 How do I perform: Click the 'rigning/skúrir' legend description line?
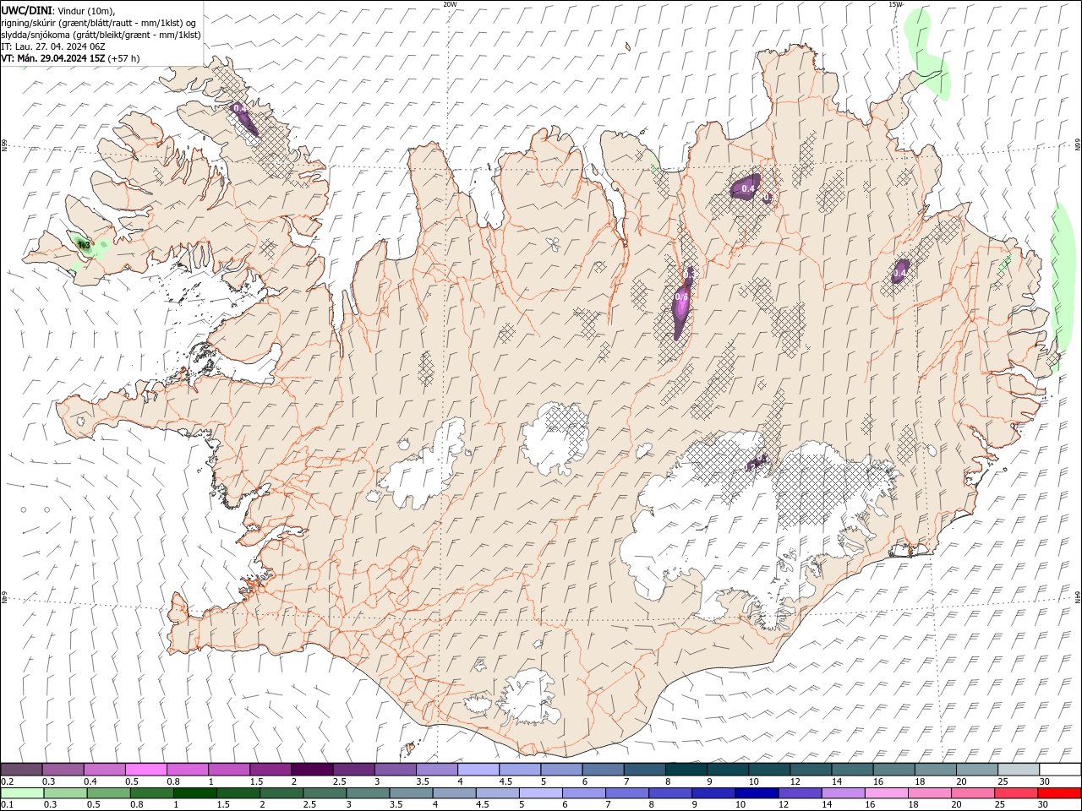click(x=99, y=22)
